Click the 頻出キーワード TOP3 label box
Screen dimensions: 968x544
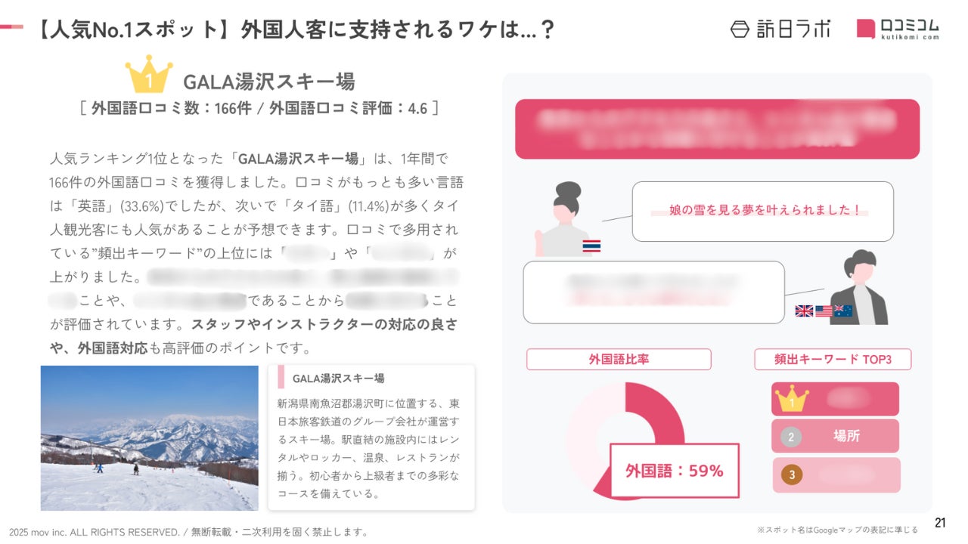pos(833,360)
